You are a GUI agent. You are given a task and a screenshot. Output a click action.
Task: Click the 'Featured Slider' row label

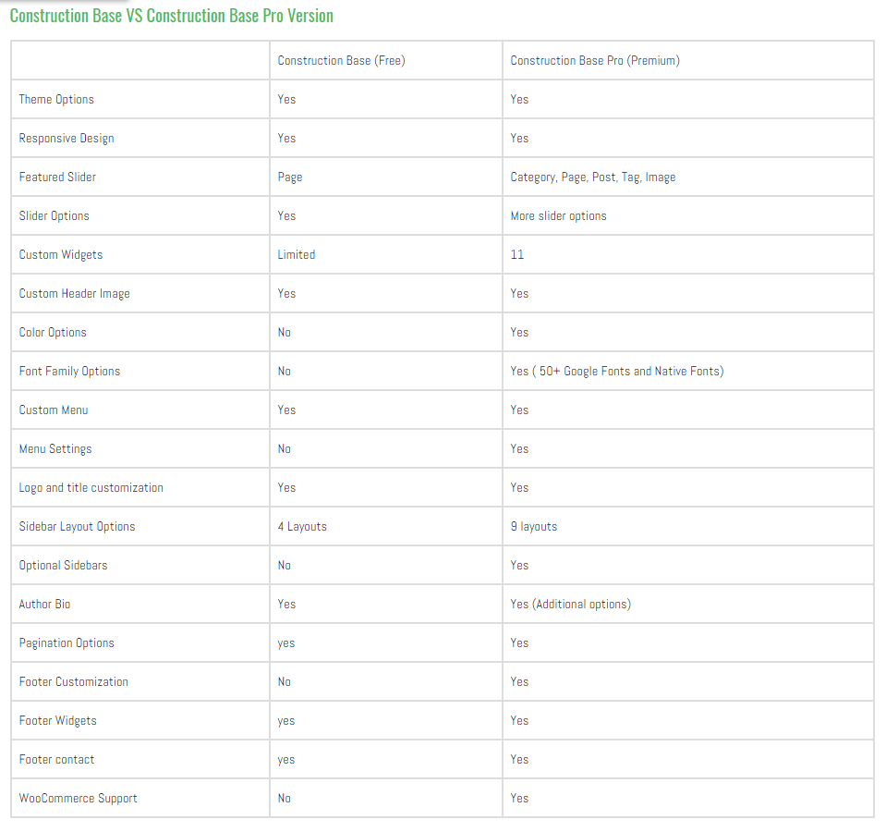[x=57, y=177]
